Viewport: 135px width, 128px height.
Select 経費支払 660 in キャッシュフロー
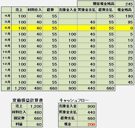point(87,118)
